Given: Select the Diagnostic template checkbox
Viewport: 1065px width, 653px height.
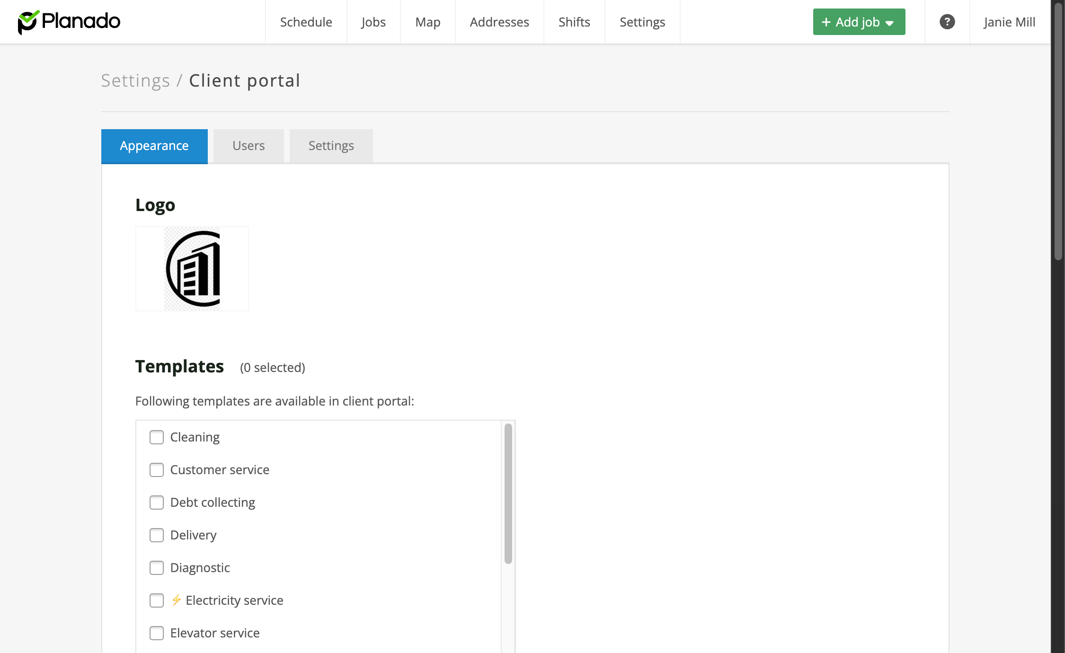Looking at the screenshot, I should 157,568.
